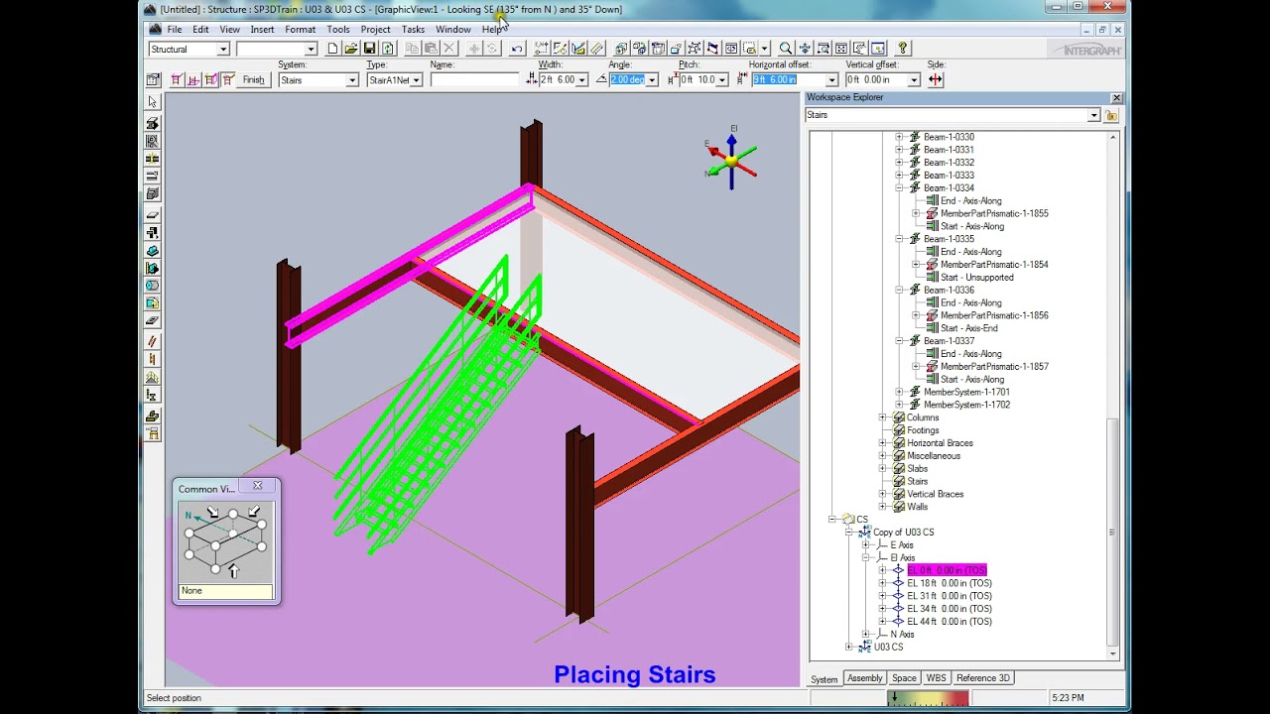The image size is (1270, 714).
Task: Click the Side flip red arrows icon
Action: click(x=936, y=80)
